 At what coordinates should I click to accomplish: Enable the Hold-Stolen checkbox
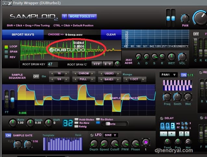[x=76, y=119]
